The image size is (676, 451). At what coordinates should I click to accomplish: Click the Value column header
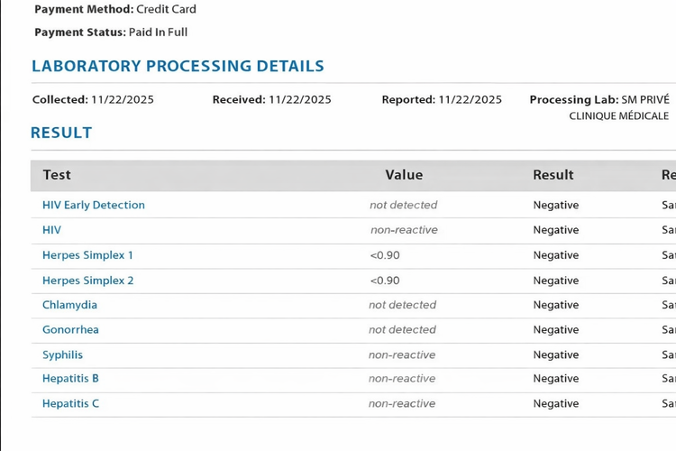(404, 175)
